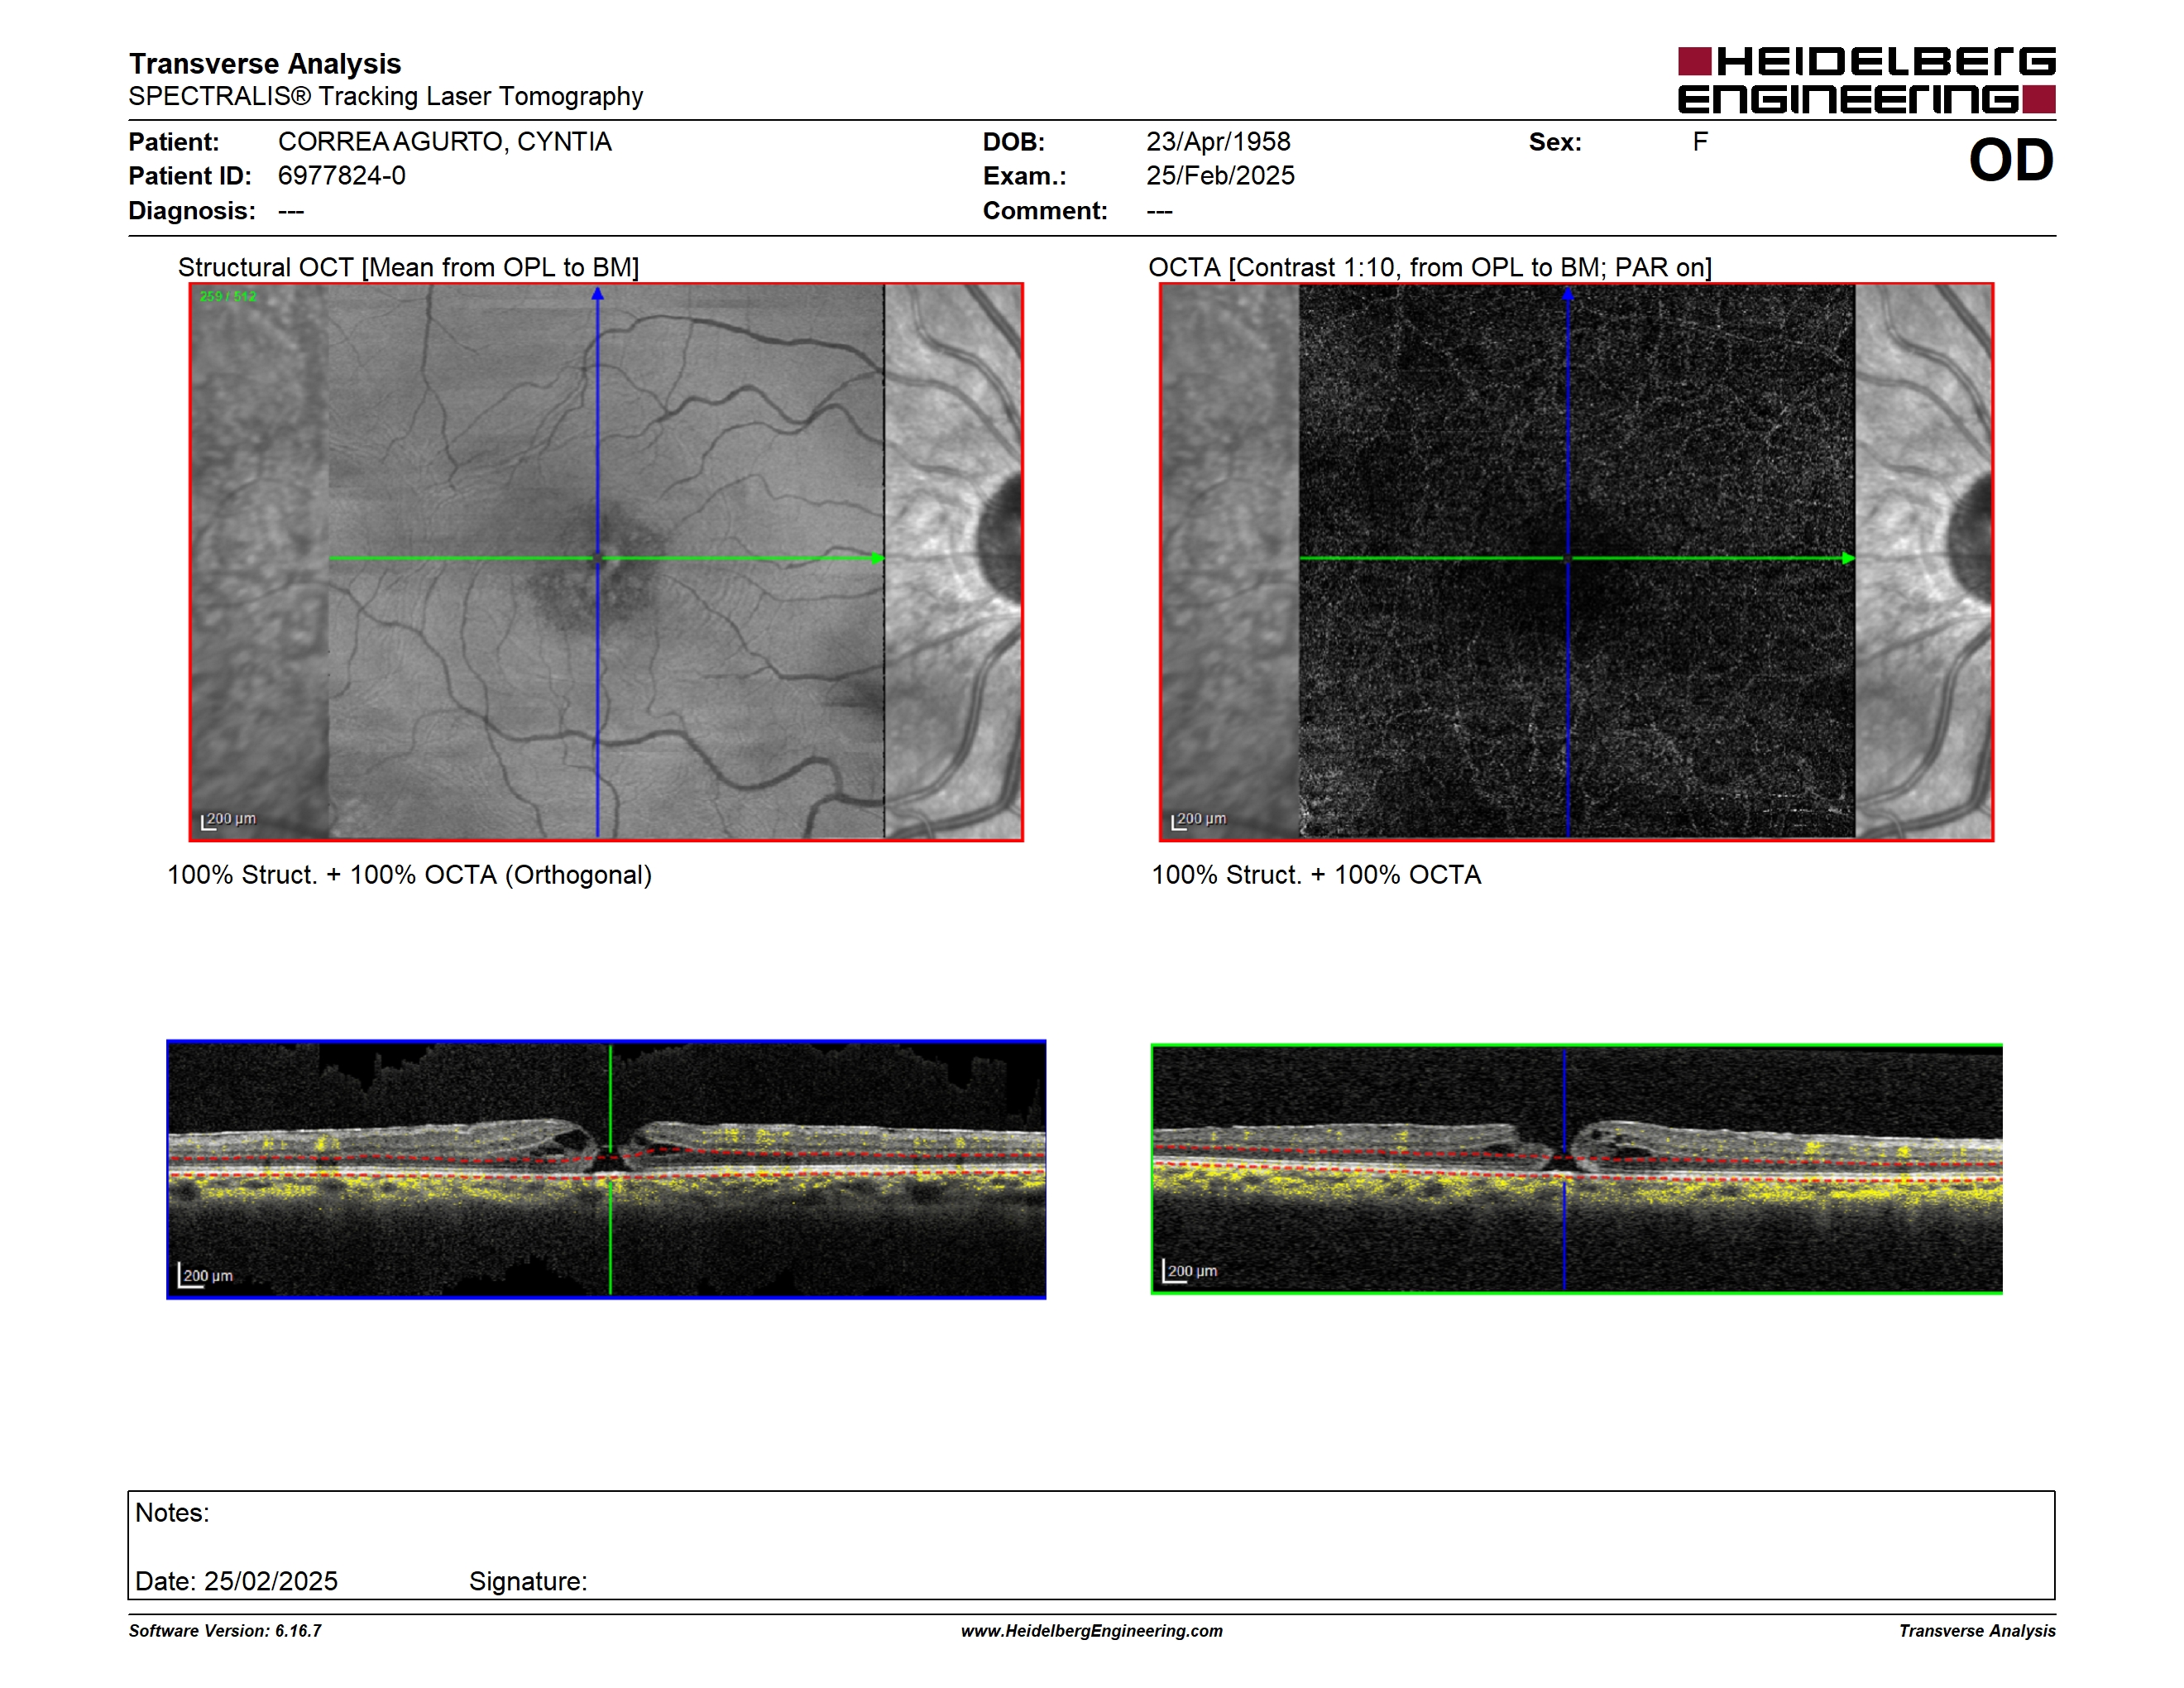Screen dimensions: 2184x1688
Task: Click right-side '100% Struct. + 100% OCTA' label
Action: click(1316, 875)
